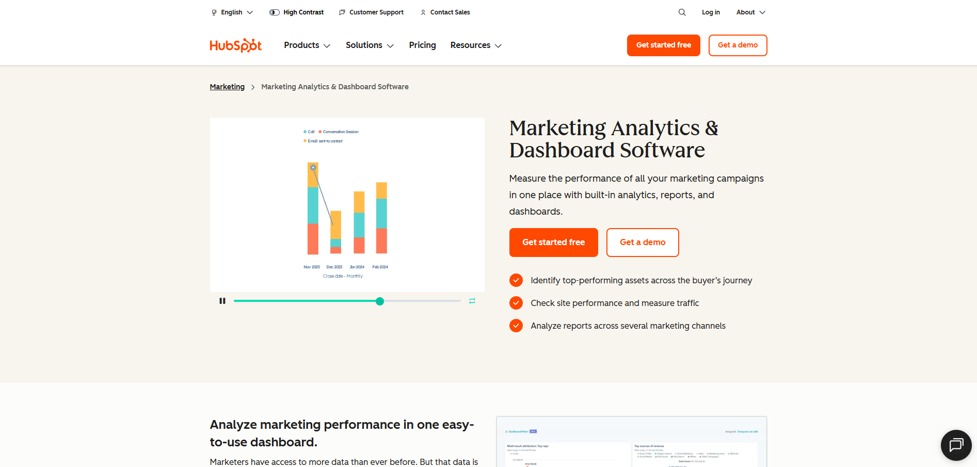
Task: Click the Customer Support chat icon
Action: (x=342, y=12)
